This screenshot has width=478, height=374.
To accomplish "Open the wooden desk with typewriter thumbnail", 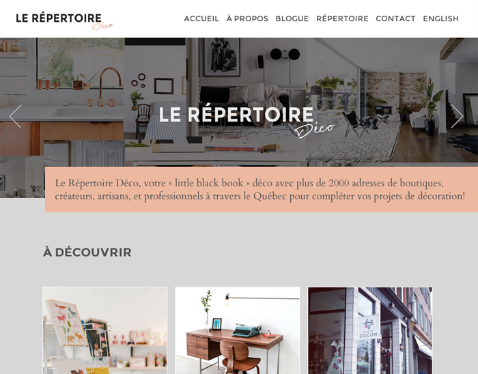I will pos(238,330).
